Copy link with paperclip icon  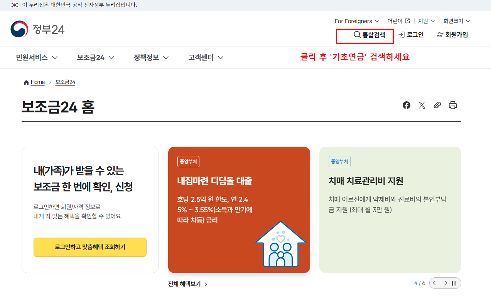pyautogui.click(x=437, y=105)
